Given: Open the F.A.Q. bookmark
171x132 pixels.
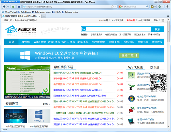Looking at the screenshot, I should coord(56,12).
